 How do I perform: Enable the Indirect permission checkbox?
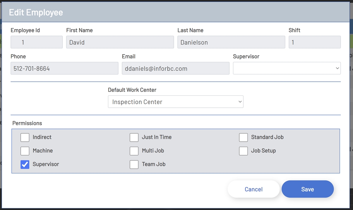tap(25, 137)
